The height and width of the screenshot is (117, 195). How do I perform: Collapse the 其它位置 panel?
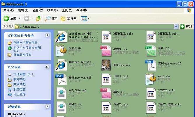[x=47, y=67]
